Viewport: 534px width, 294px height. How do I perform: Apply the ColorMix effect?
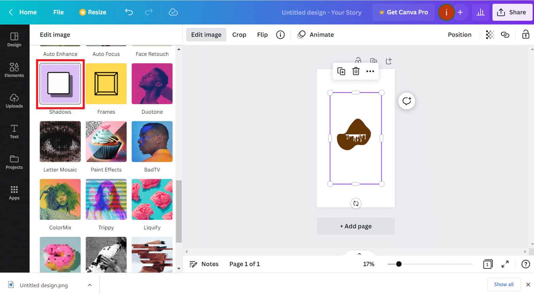coord(60,199)
